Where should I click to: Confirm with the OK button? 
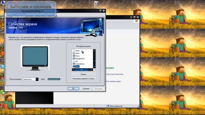pyautogui.click(x=73, y=89)
